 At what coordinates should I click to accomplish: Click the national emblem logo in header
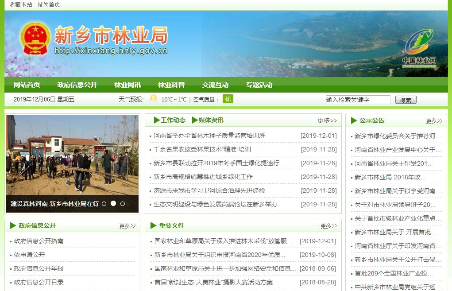tap(36, 39)
